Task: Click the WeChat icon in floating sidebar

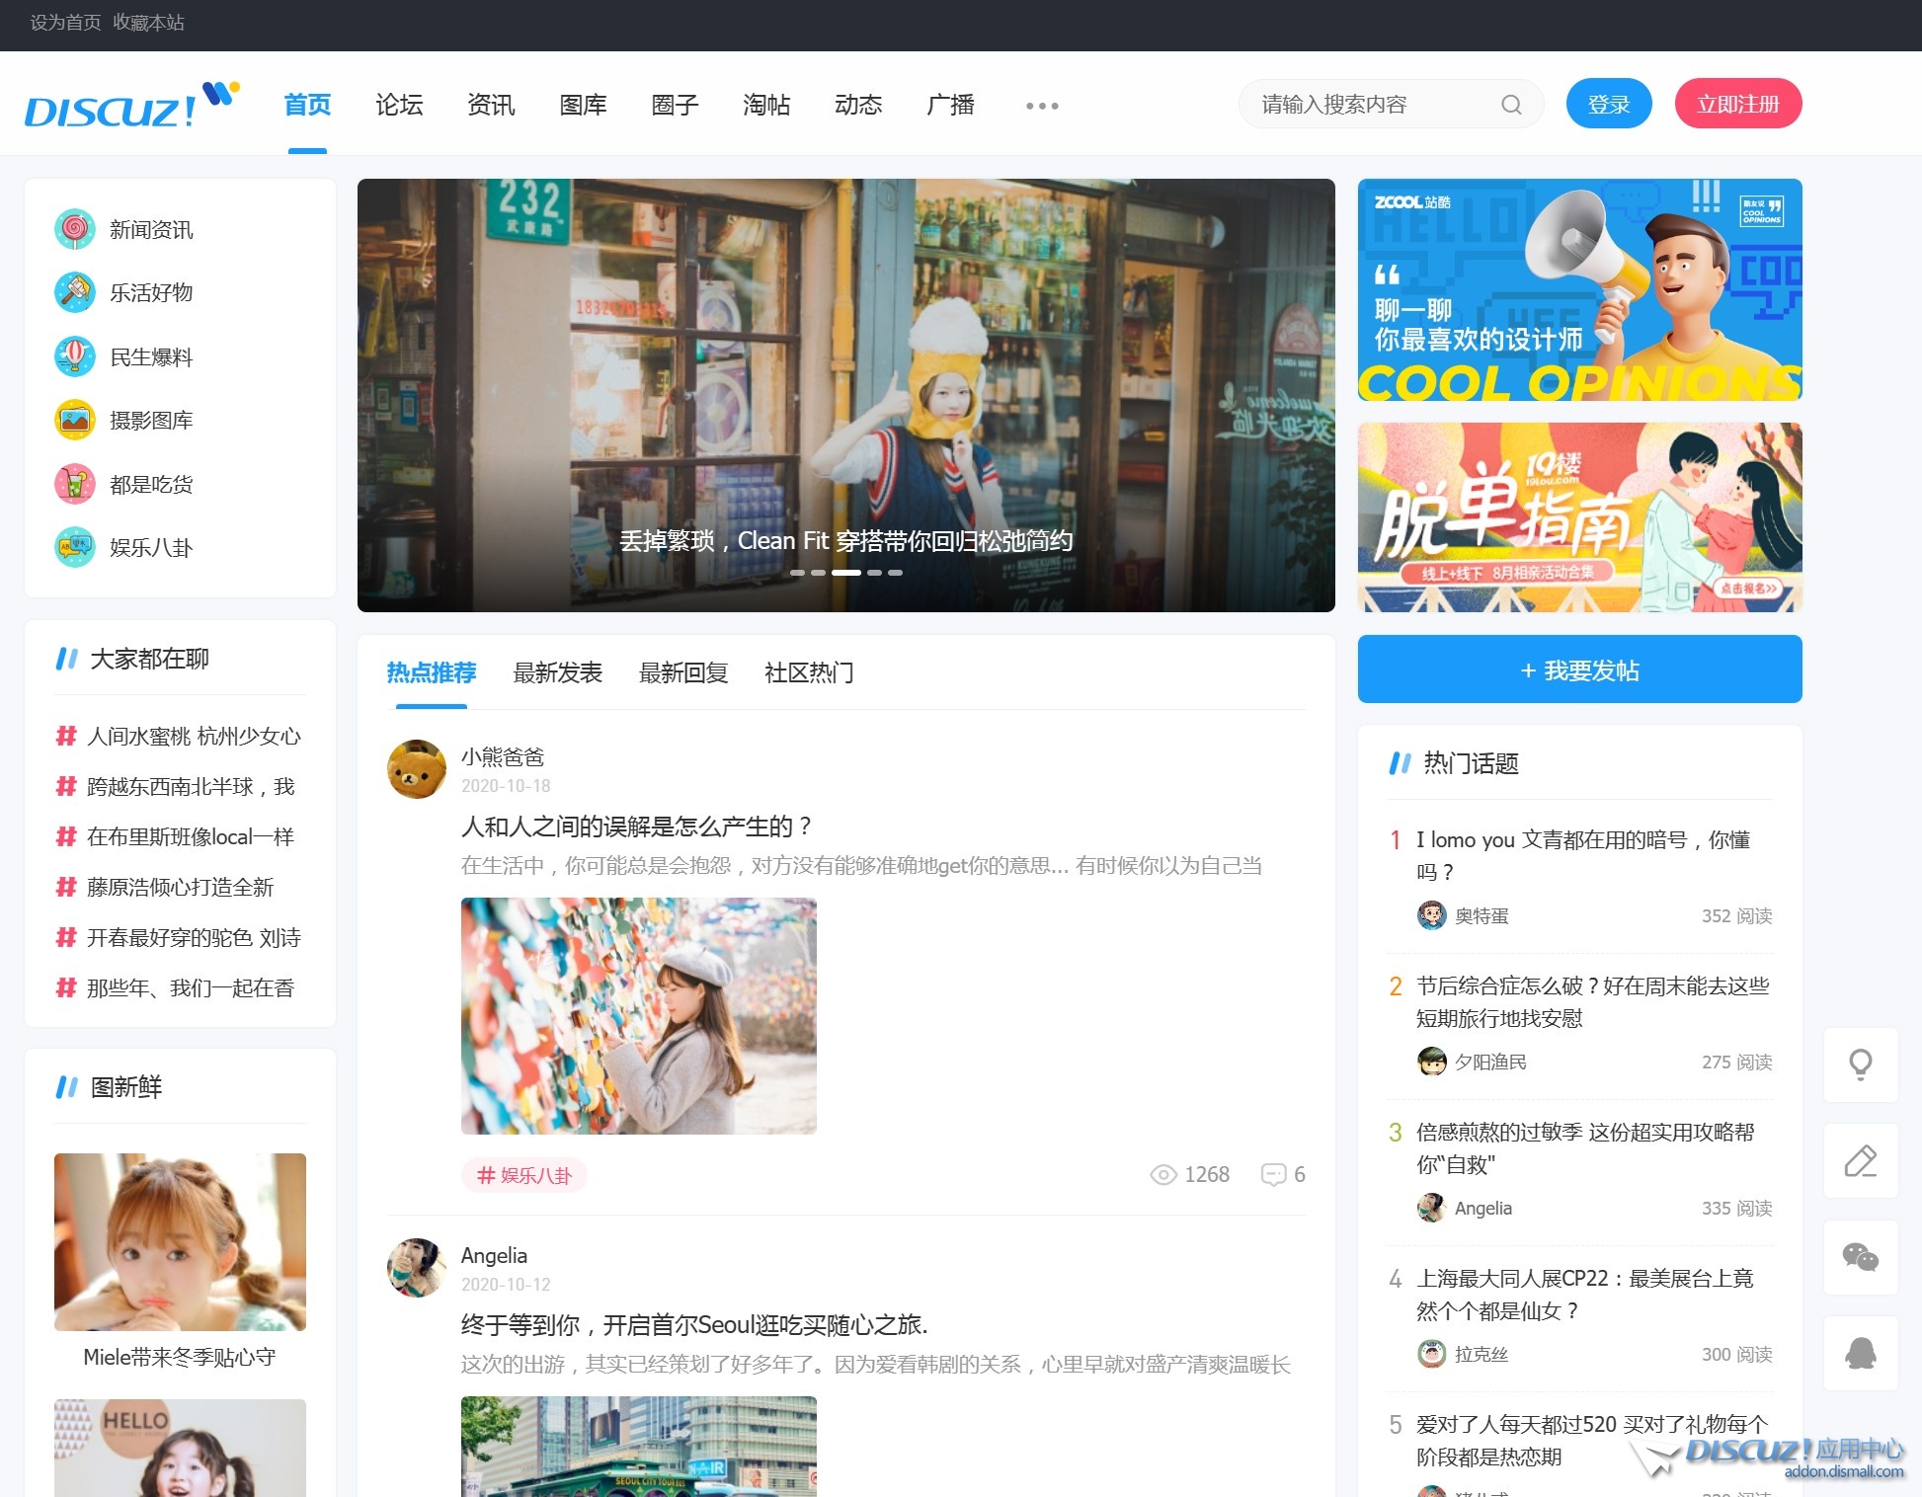Action: coord(1861,1257)
